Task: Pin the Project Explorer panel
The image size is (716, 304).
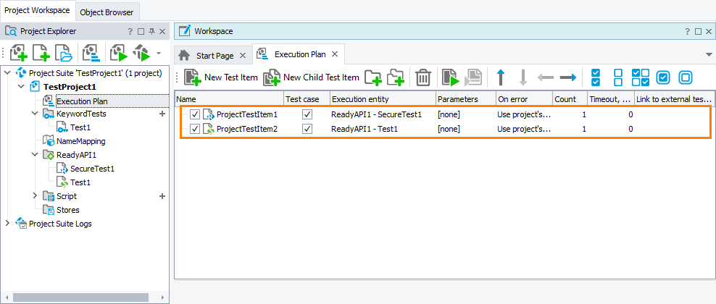Action: tap(151, 32)
